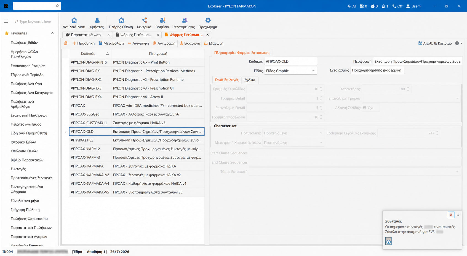
Task: Click the Αποθήκη 1 status bar entry
Action: (96, 252)
